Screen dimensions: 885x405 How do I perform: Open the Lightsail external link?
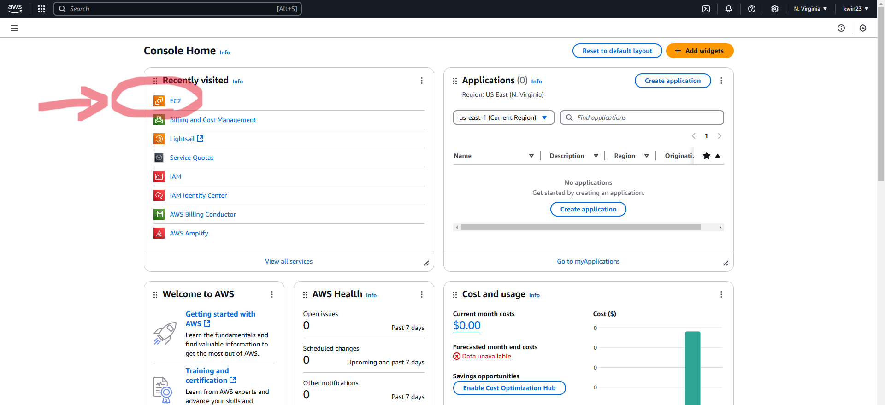click(x=187, y=139)
